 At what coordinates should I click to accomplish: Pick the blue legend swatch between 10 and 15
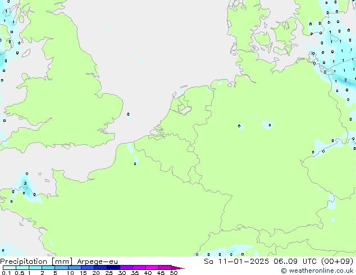pos(75,268)
